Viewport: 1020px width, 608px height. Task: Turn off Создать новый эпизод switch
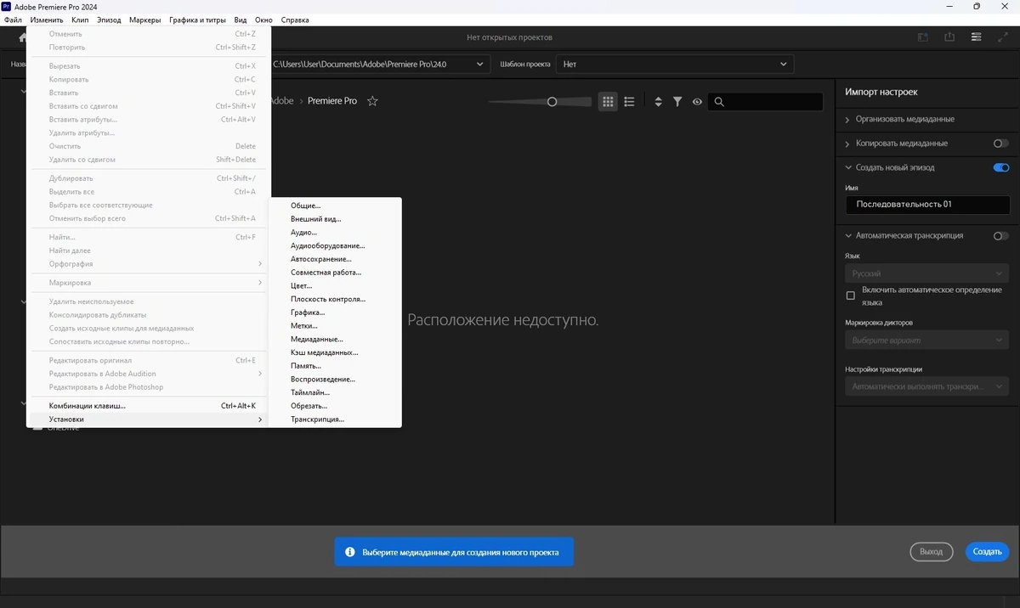(1001, 167)
